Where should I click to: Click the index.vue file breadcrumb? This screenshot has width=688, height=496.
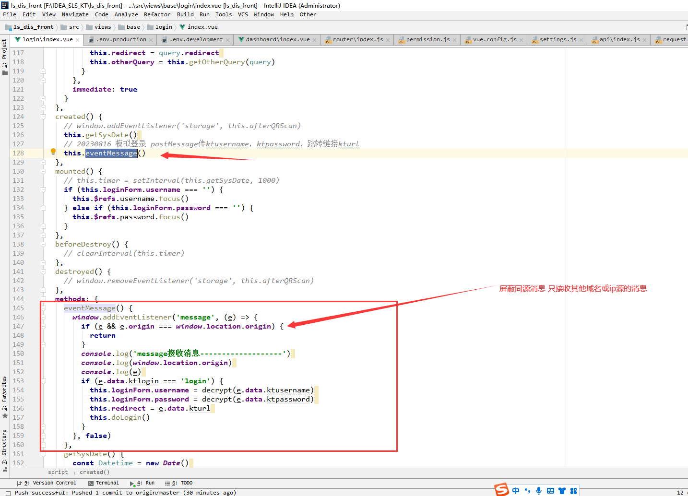(199, 27)
